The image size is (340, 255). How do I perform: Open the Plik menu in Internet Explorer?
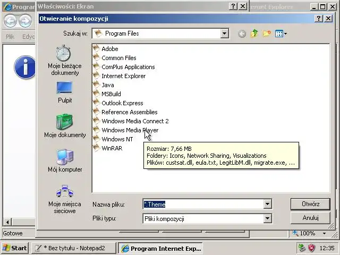[x=10, y=37]
